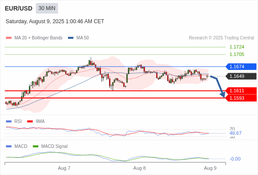Toggle the MA 50 legend swatch
Image resolution: width=258 pixels, height=175 pixels.
point(71,38)
